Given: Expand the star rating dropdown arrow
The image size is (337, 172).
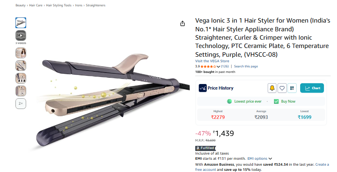Looking at the screenshot, I should [x=218, y=67].
